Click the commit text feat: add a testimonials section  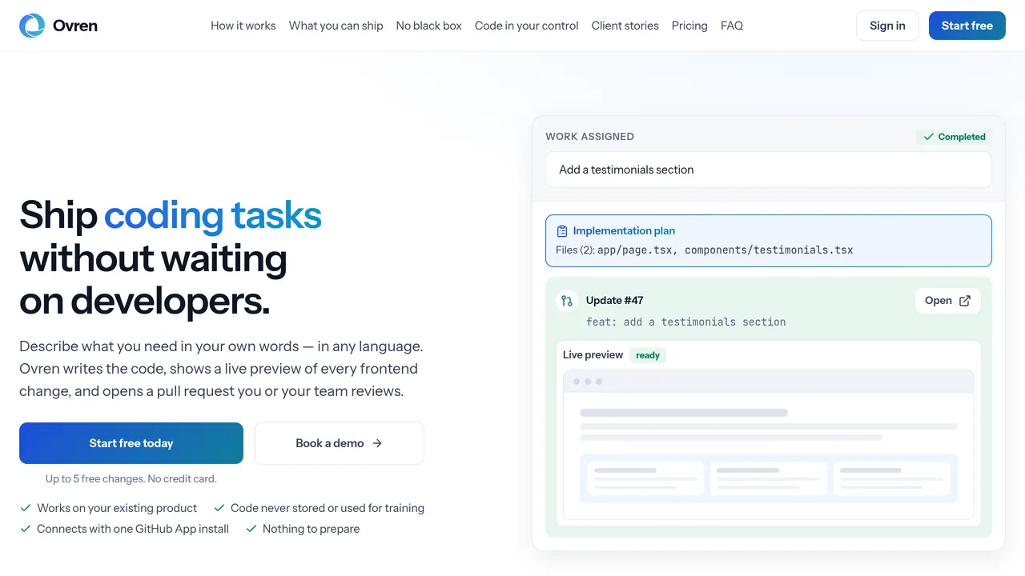686,322
